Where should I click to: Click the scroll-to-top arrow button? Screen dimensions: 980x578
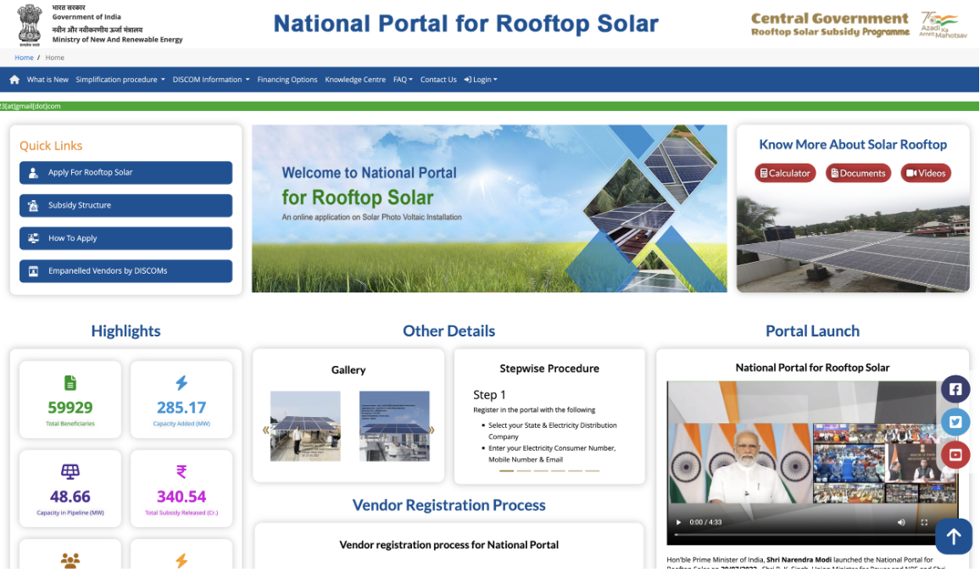[953, 536]
